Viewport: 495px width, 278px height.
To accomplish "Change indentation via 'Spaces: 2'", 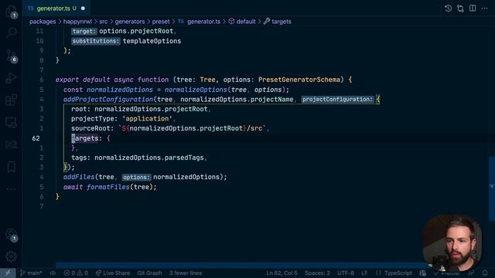I will click(317, 273).
